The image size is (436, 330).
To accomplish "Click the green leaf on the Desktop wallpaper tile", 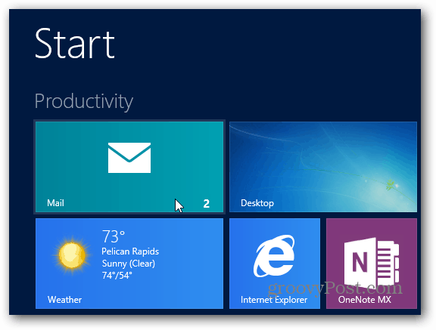I will (x=390, y=185).
